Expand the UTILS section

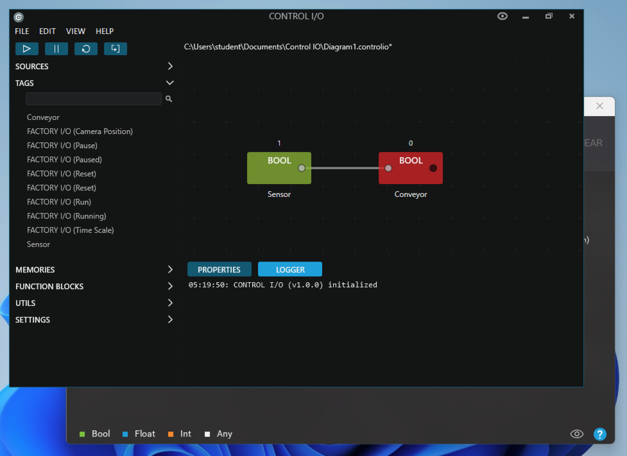(95, 303)
